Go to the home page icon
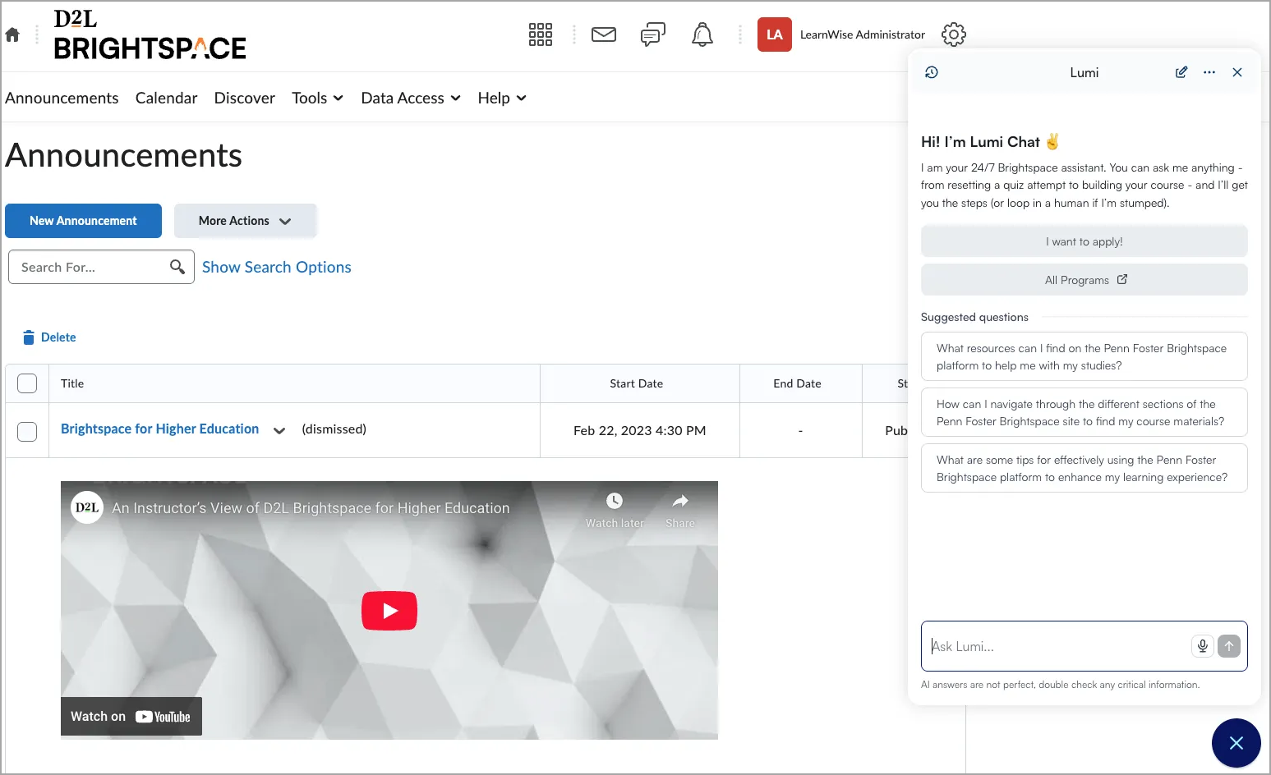The image size is (1271, 775). (12, 34)
